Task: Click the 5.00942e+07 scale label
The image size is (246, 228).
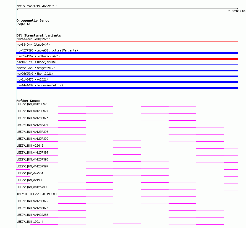Action: [x=237, y=11]
